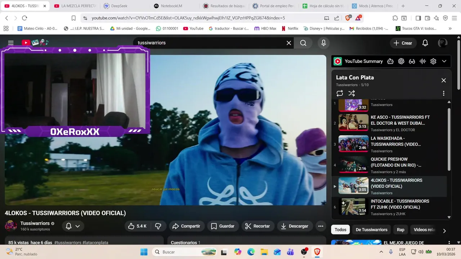The width and height of the screenshot is (461, 259).
Task: Open a new browser tab
Action: [403, 6]
